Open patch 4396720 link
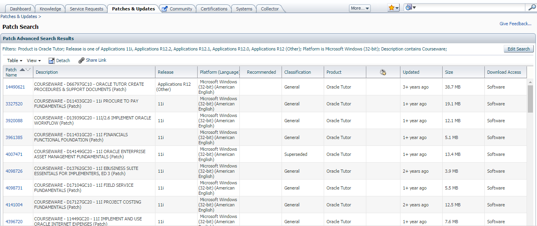 [x=14, y=222]
